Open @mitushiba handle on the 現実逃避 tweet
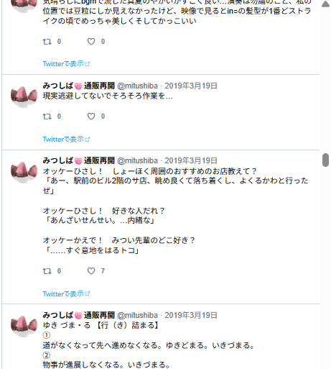This screenshot has height=369, width=331. (x=138, y=86)
